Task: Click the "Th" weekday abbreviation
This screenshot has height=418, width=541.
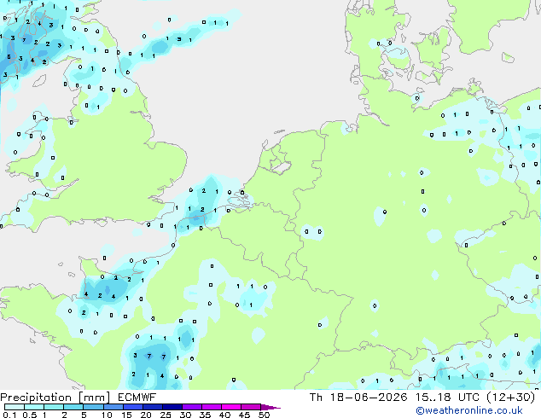Action: (316, 398)
